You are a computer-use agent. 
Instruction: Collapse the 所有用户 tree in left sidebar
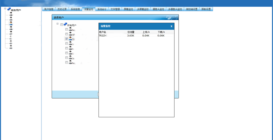(x=5, y=8)
